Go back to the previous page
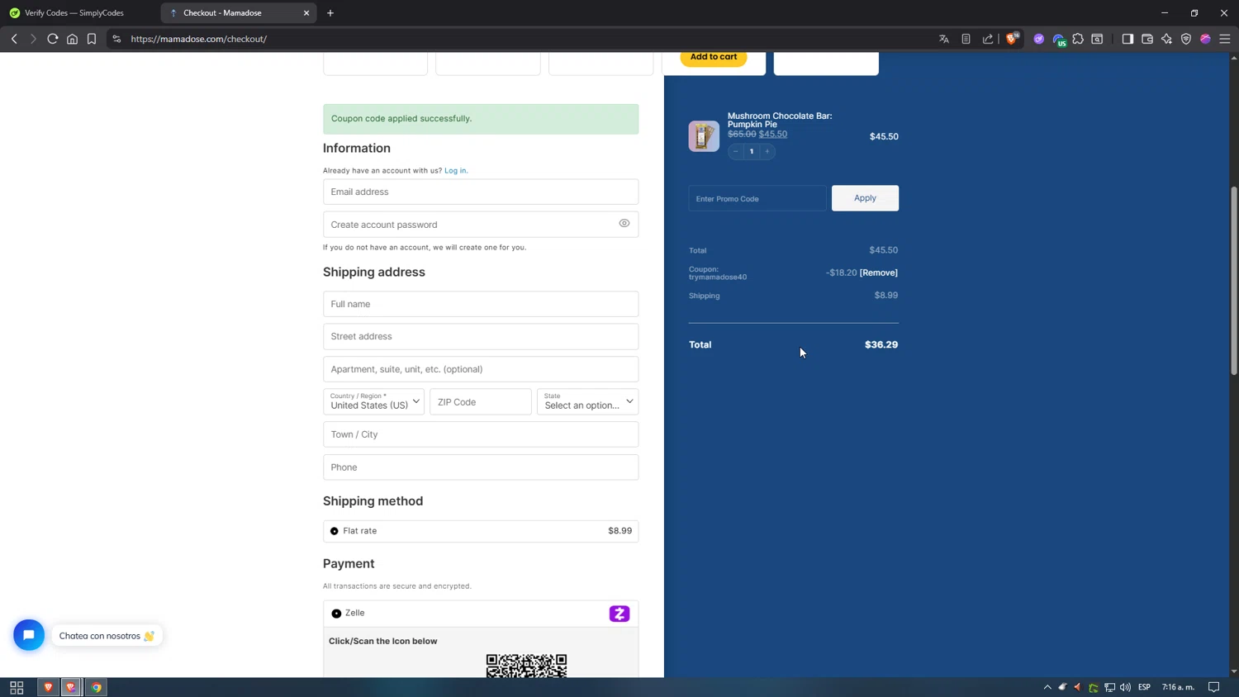 coord(14,39)
